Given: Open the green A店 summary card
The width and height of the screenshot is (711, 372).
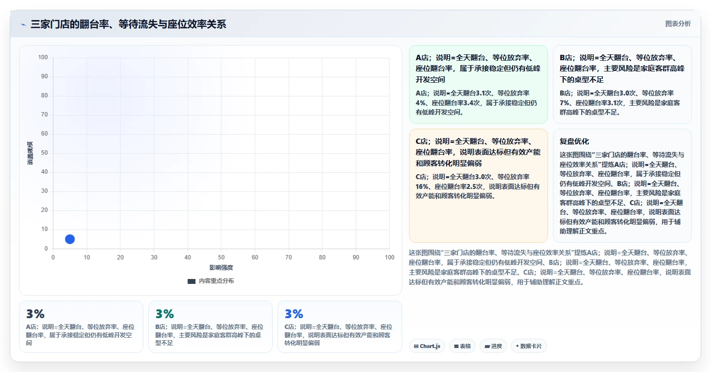Looking at the screenshot, I should click(478, 84).
